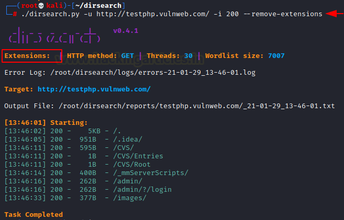Click the /CVS/Entries result path
The image size is (344, 220).
click(x=138, y=156)
